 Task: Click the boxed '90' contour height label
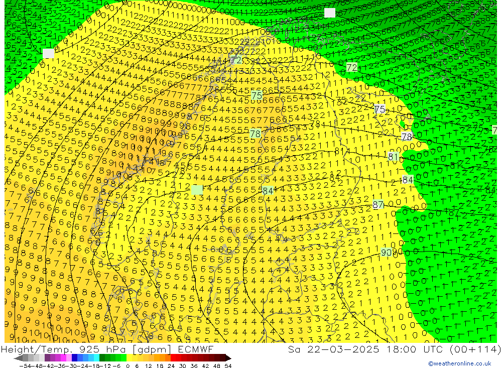tap(387, 253)
